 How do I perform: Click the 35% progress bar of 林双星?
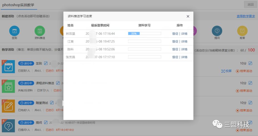[144, 34]
